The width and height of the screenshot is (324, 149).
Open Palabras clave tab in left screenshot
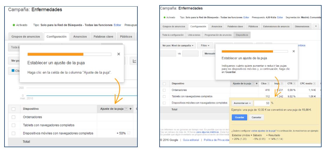point(103,37)
